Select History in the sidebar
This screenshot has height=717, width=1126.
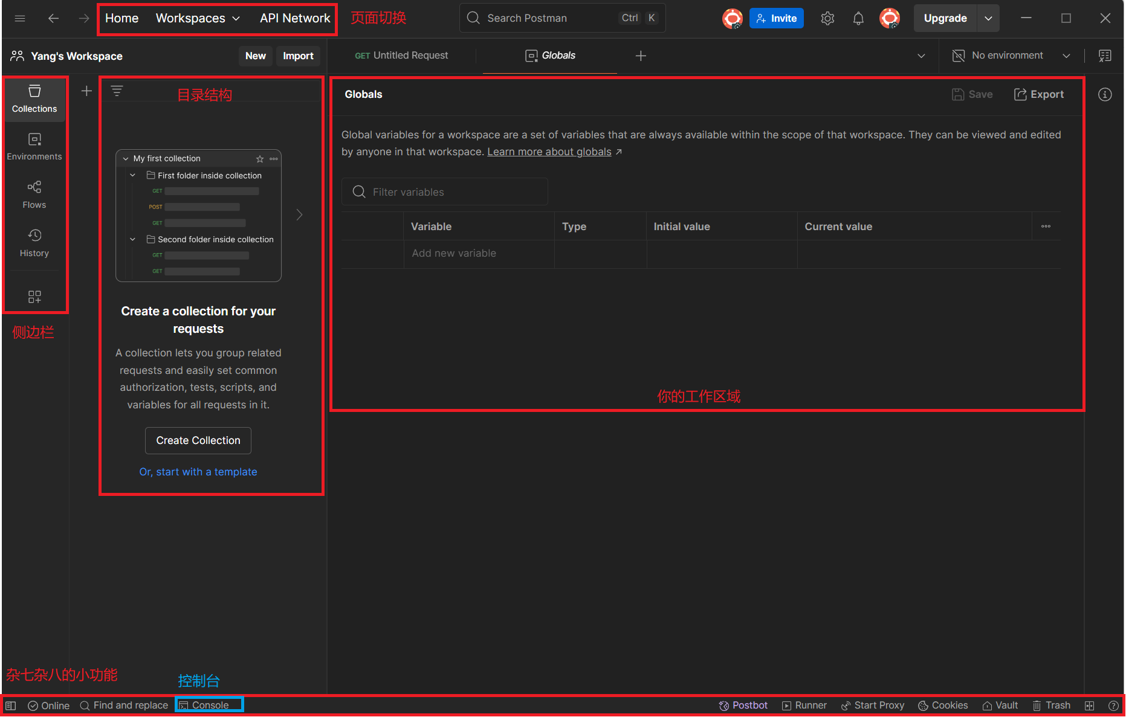click(x=34, y=243)
